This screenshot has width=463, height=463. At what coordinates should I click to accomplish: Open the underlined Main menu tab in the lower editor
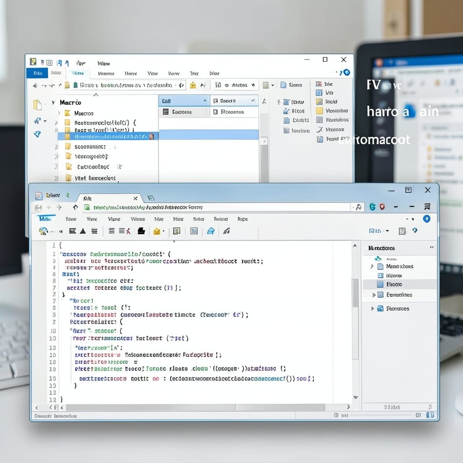pyautogui.click(x=45, y=219)
